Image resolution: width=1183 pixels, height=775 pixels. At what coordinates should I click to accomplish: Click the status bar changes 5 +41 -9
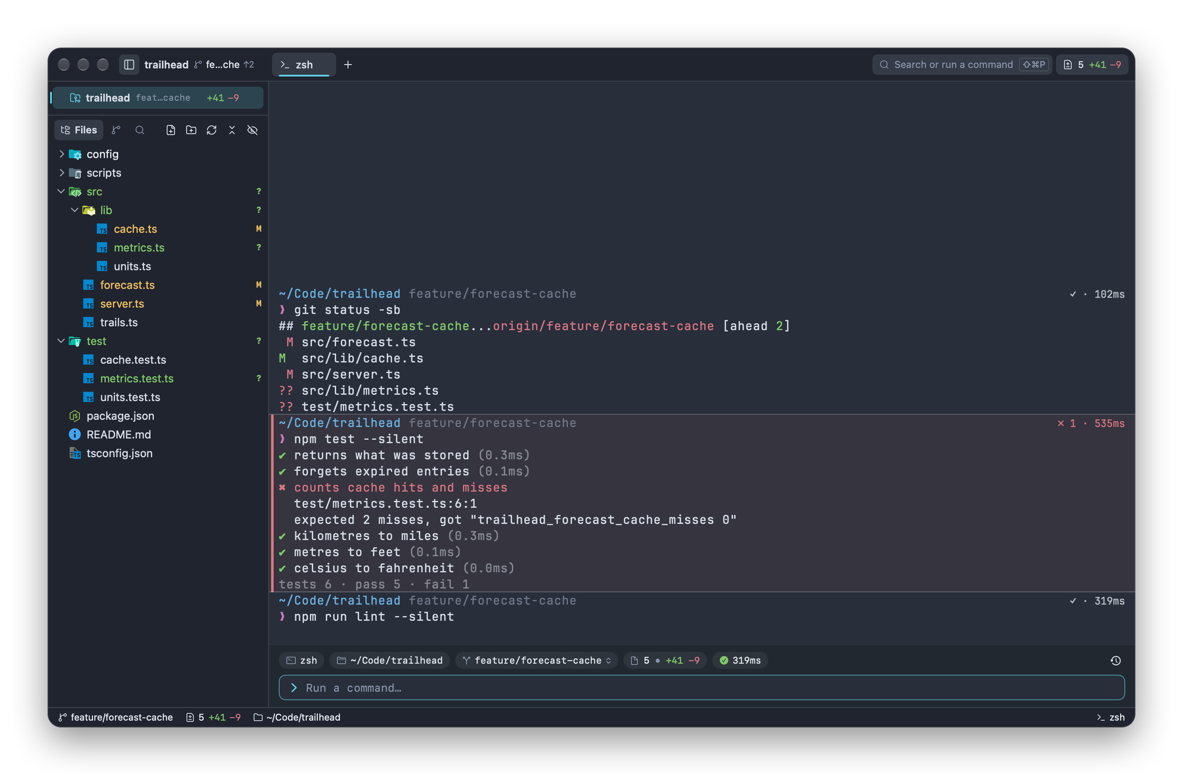pos(213,717)
